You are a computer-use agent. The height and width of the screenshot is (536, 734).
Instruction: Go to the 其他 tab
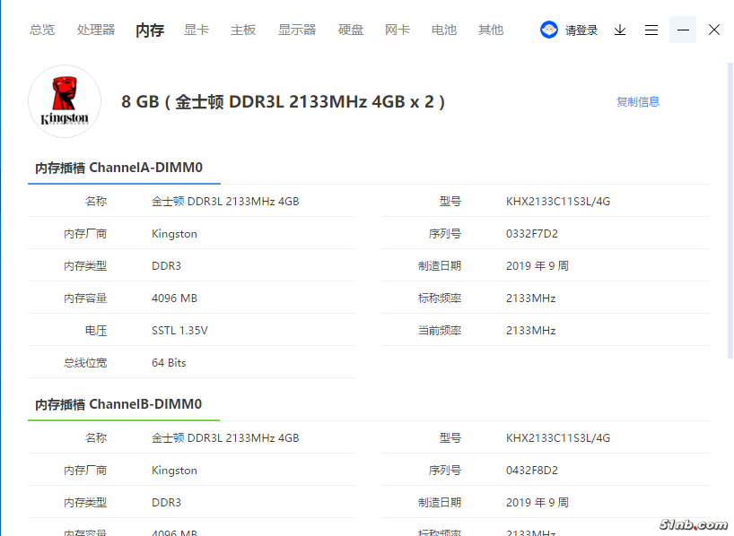point(491,30)
